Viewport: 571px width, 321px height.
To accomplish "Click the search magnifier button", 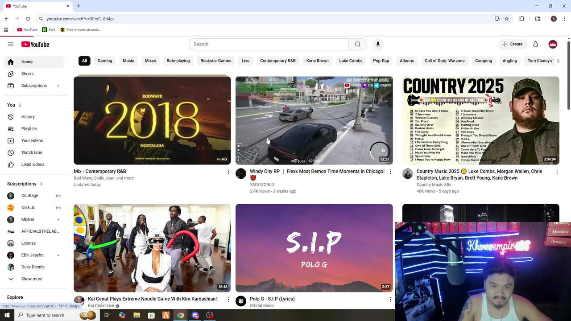I will tap(357, 44).
